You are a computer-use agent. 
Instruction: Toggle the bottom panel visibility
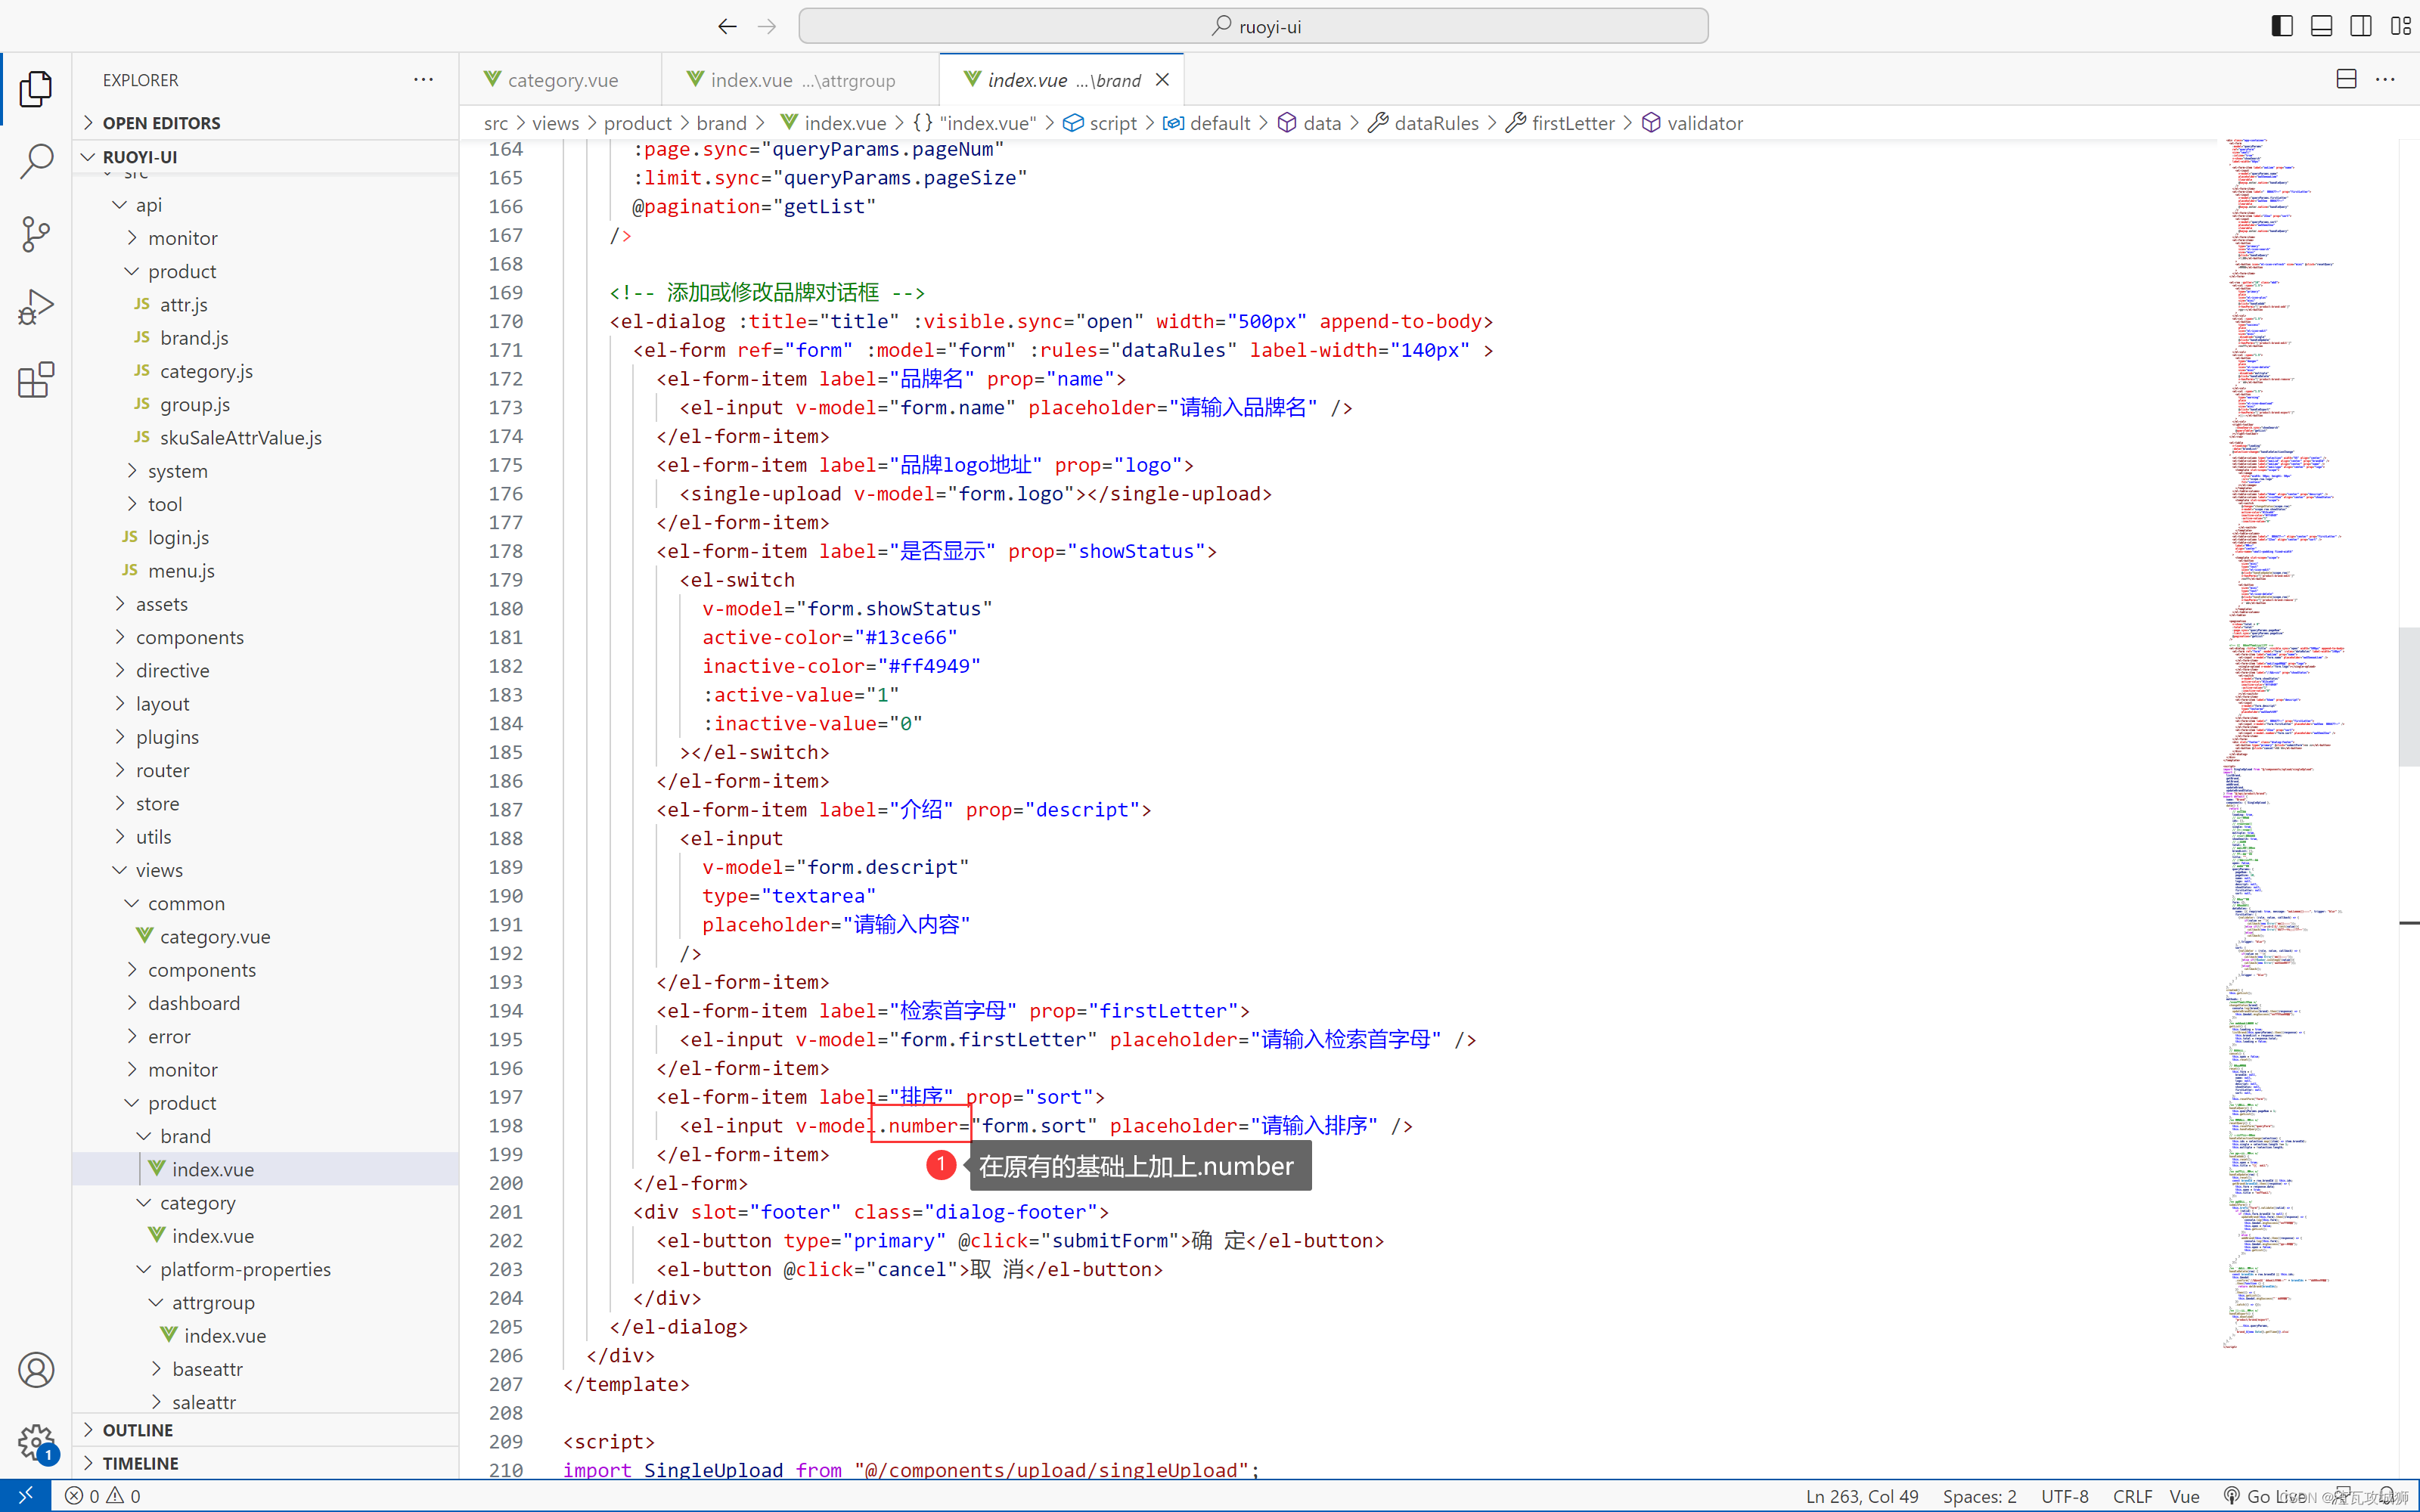coord(2321,26)
